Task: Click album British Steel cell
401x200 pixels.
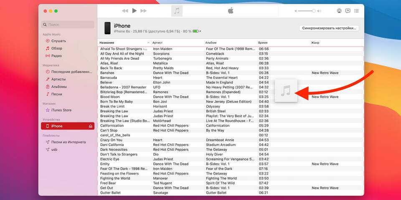Action: (x=216, y=111)
